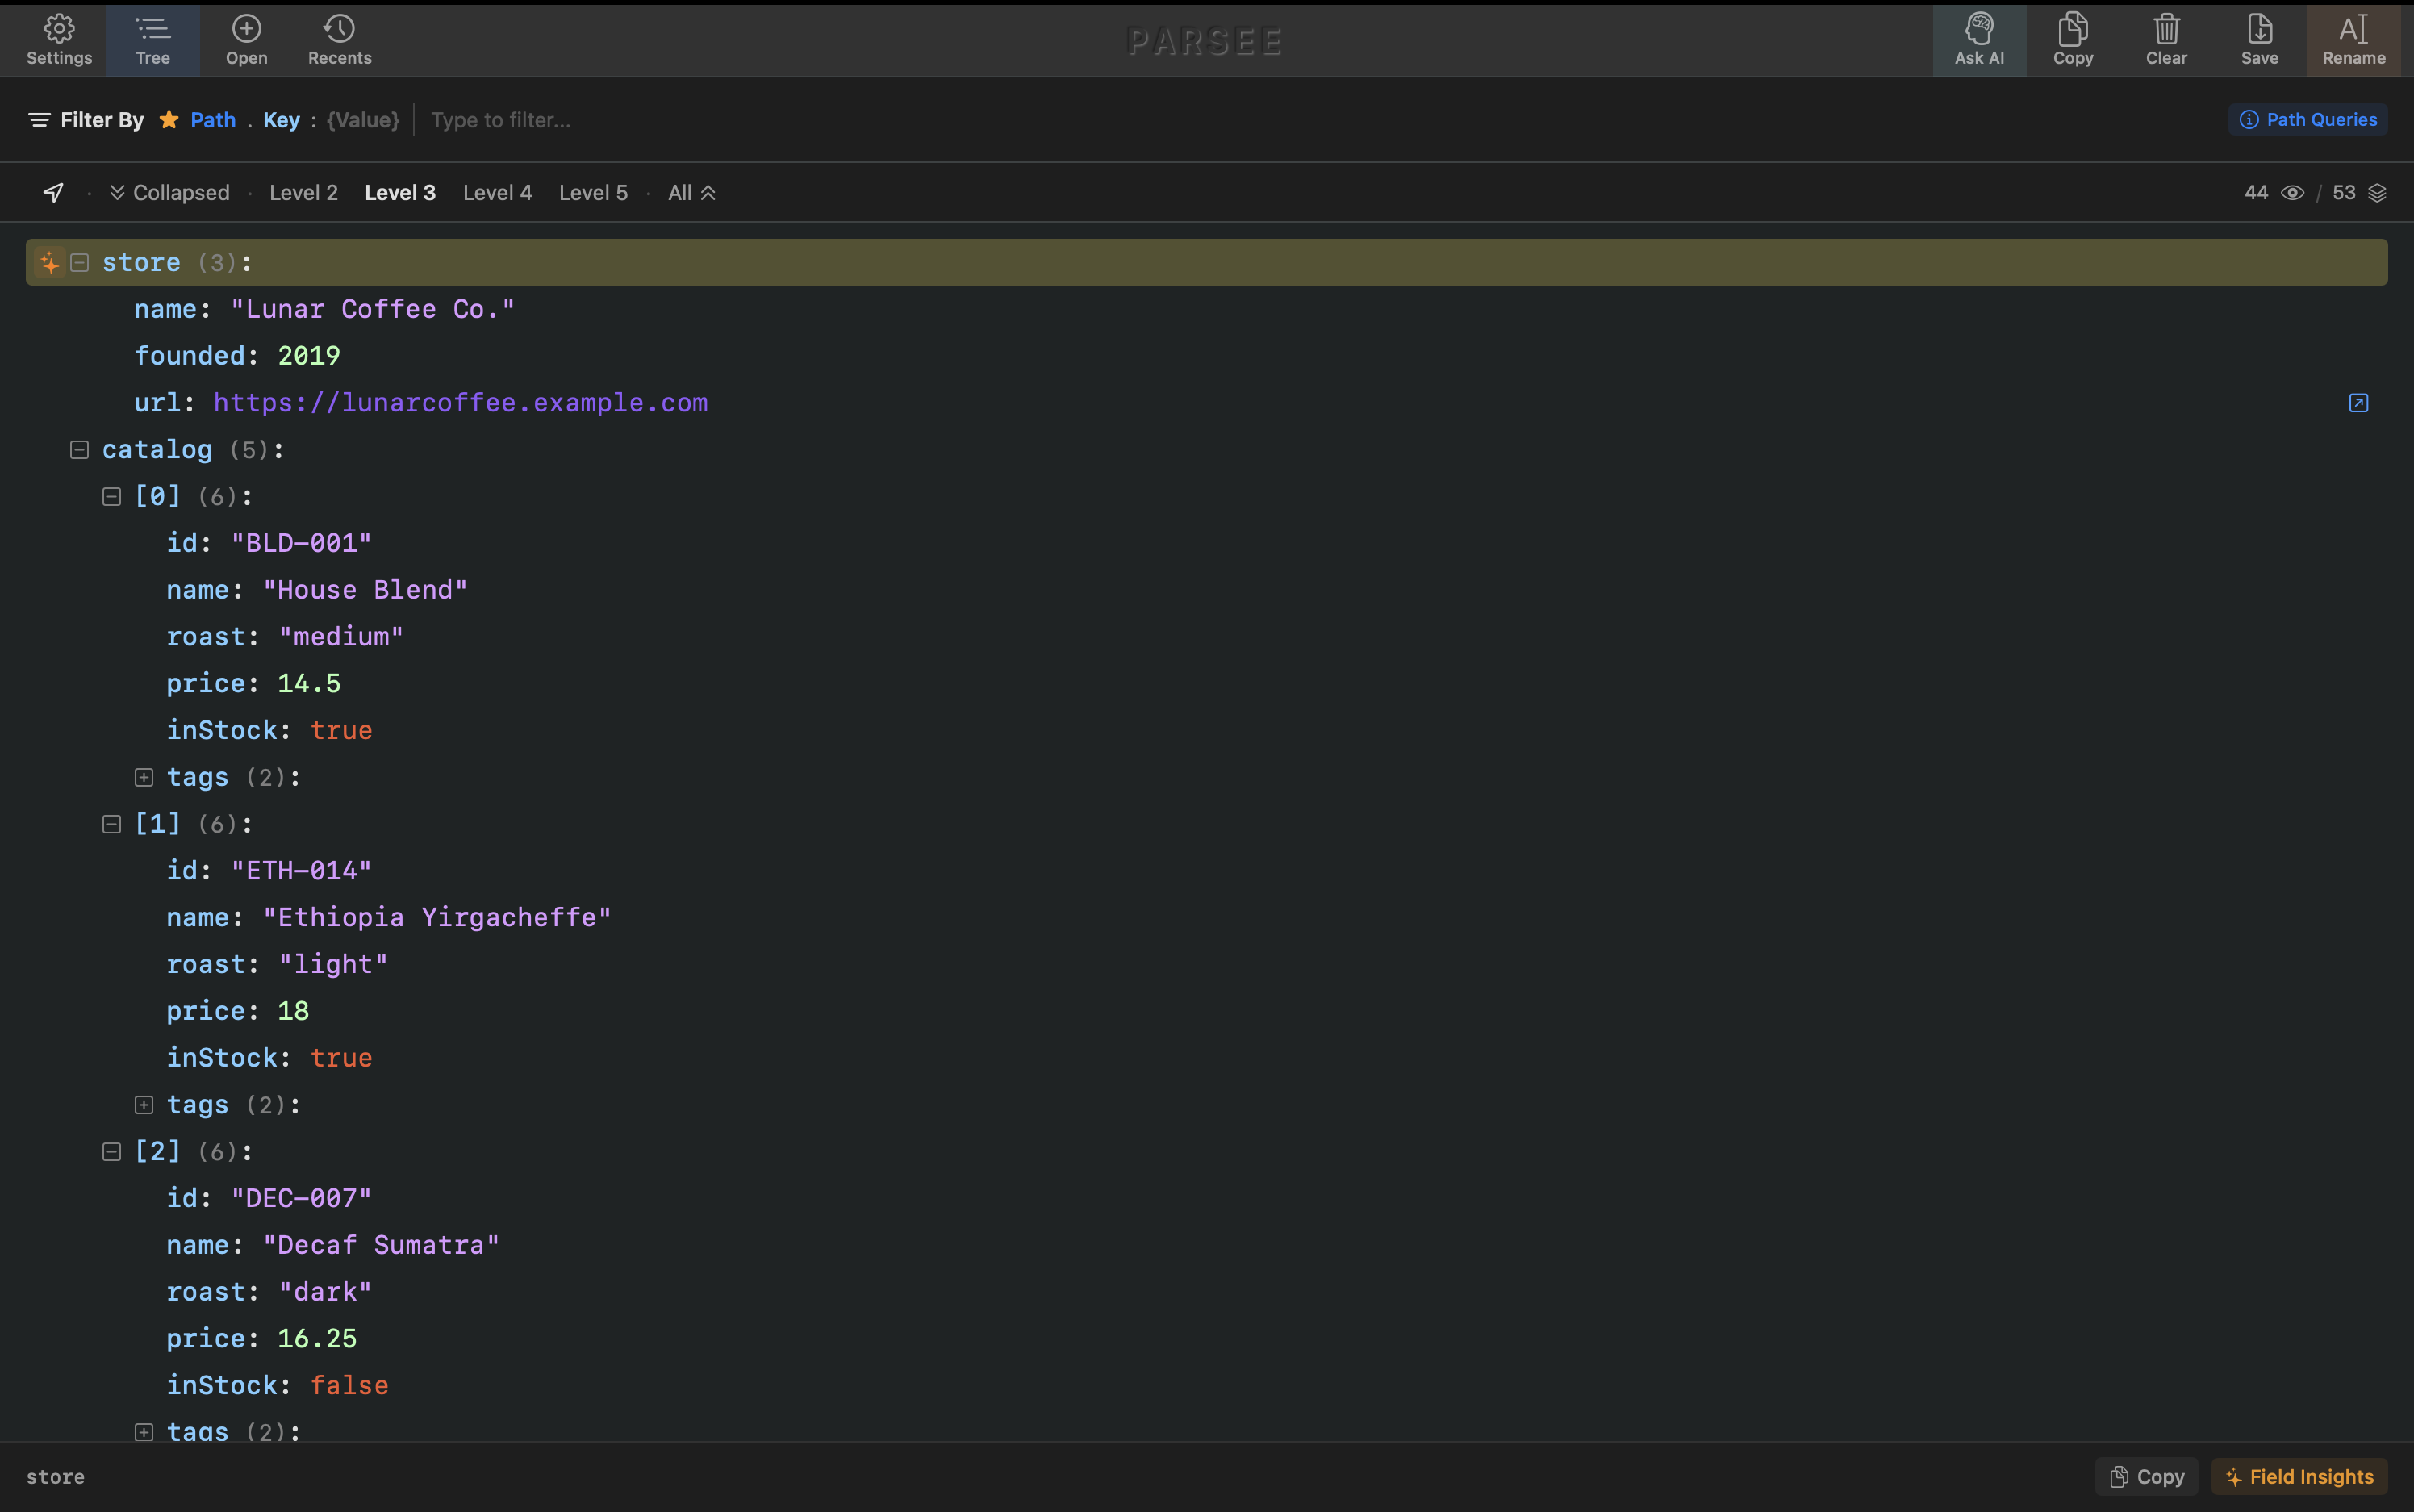Select the roast "dark" value

pyautogui.click(x=325, y=1291)
